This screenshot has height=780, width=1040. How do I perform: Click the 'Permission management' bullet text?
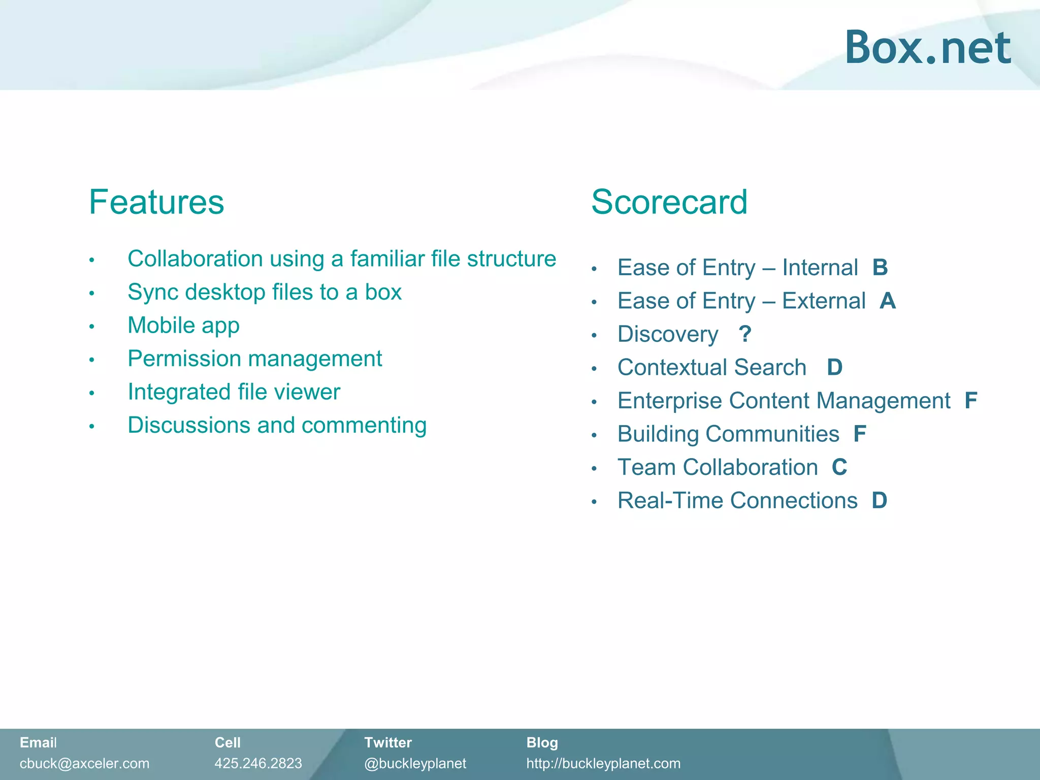pyautogui.click(x=254, y=359)
